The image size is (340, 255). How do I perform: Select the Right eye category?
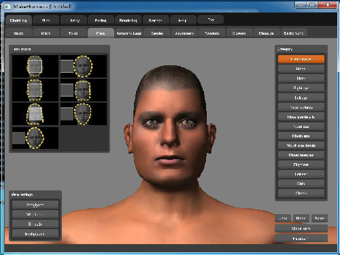(301, 88)
